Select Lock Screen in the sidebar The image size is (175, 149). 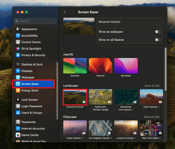coord(29,100)
